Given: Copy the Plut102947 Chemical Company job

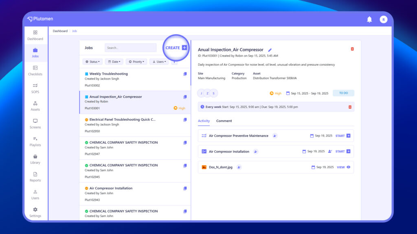Looking at the screenshot, I should point(185,143).
